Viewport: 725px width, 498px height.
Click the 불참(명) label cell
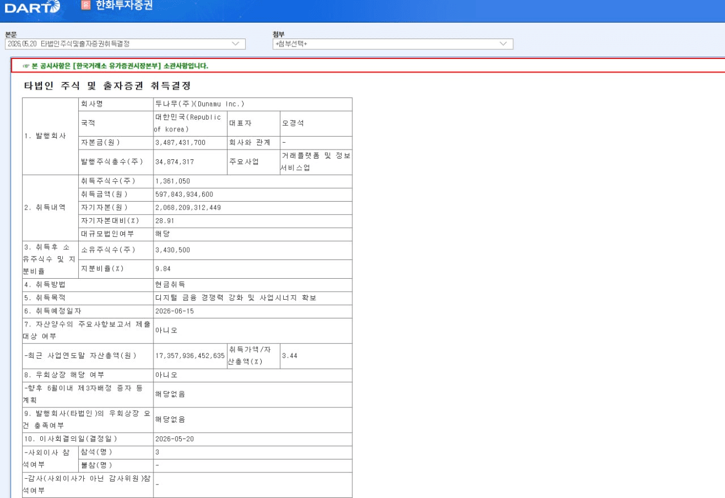[x=116, y=465]
